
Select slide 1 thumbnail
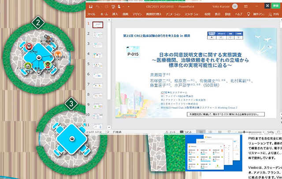98,25
